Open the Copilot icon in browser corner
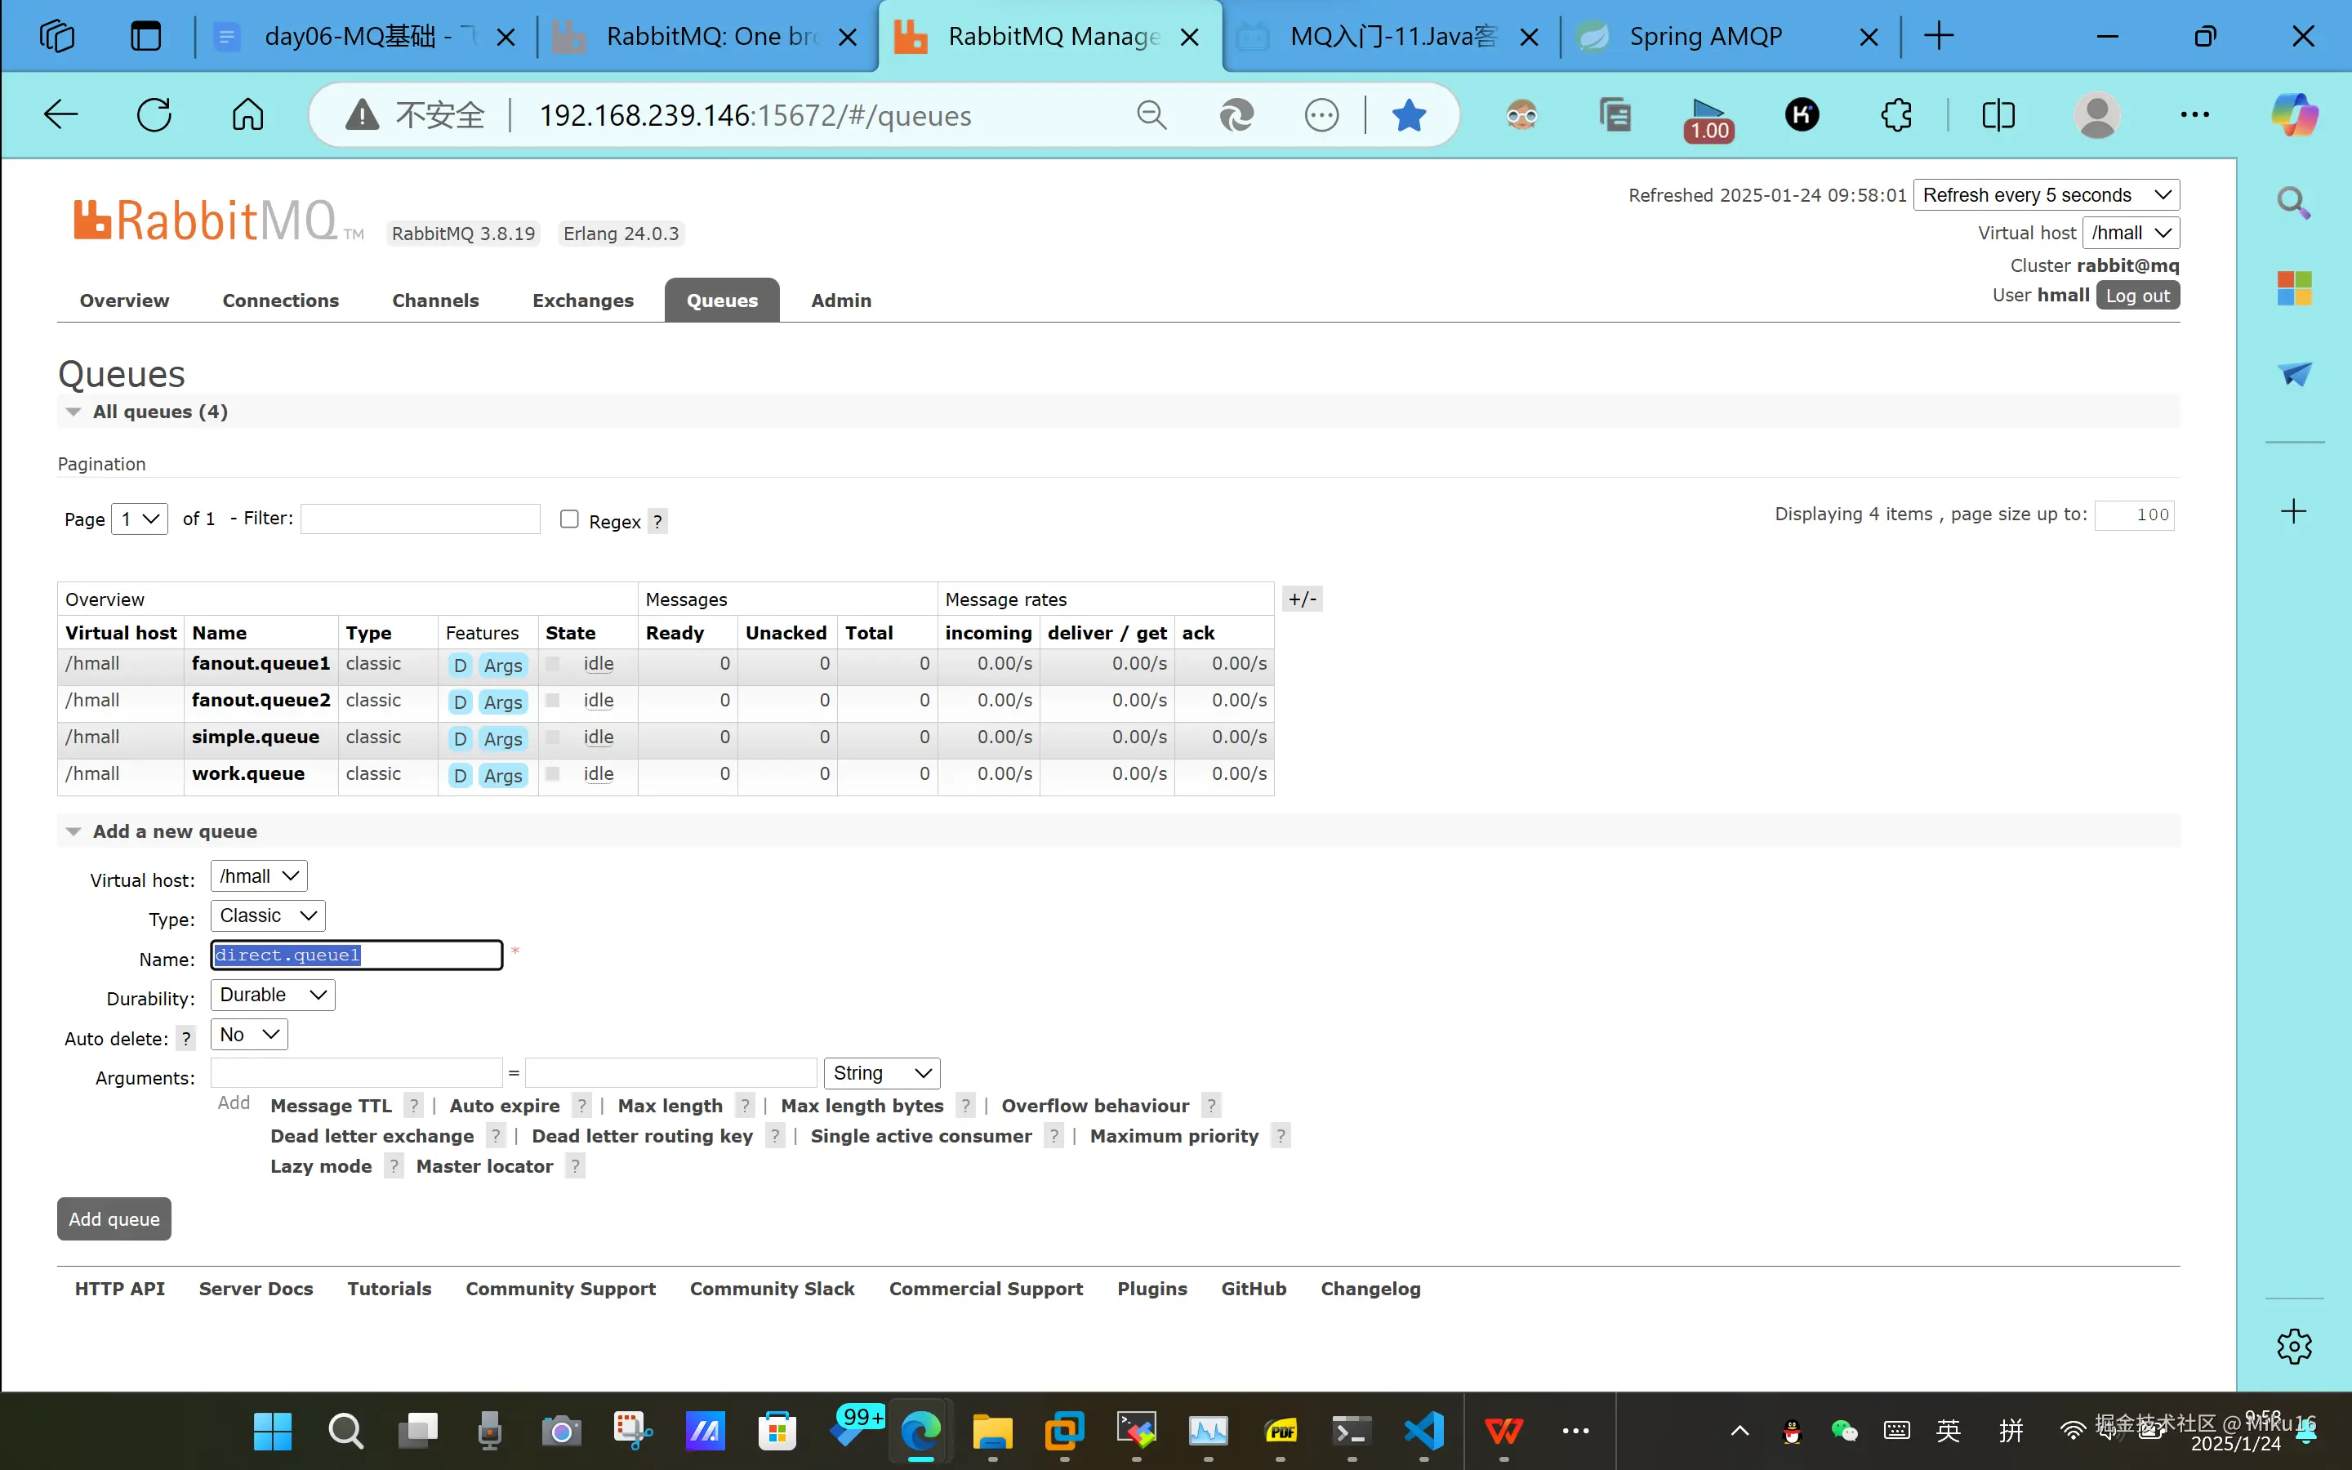The image size is (2352, 1470). (x=2294, y=116)
